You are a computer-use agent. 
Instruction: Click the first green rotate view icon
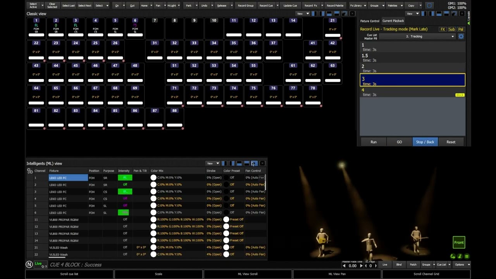tap(453, 257)
